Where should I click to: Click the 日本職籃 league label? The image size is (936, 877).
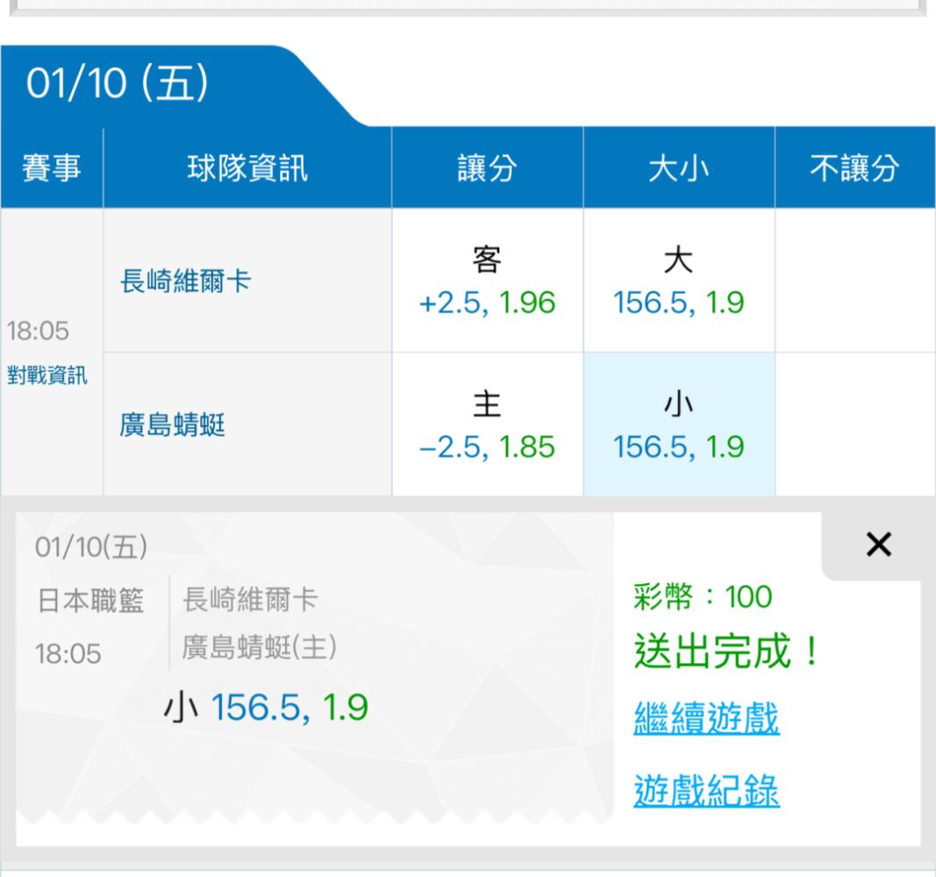coord(92,602)
